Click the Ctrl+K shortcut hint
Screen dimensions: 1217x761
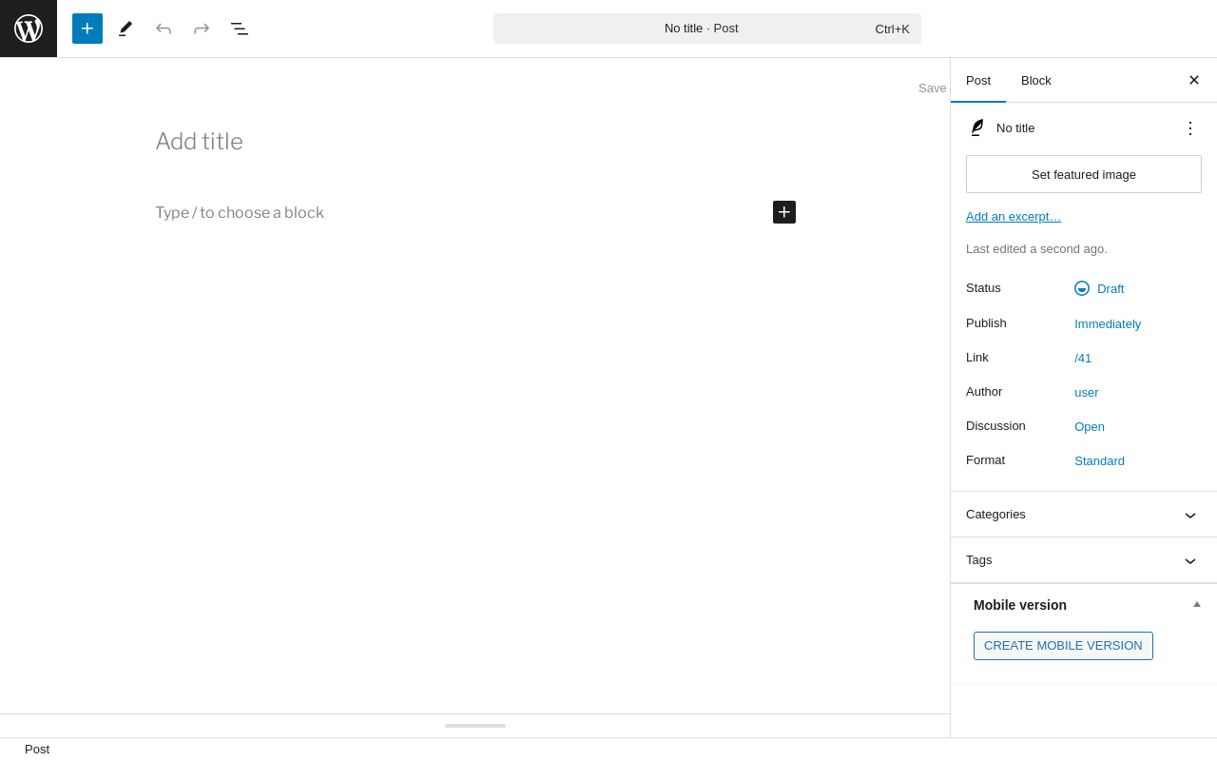coord(893,29)
